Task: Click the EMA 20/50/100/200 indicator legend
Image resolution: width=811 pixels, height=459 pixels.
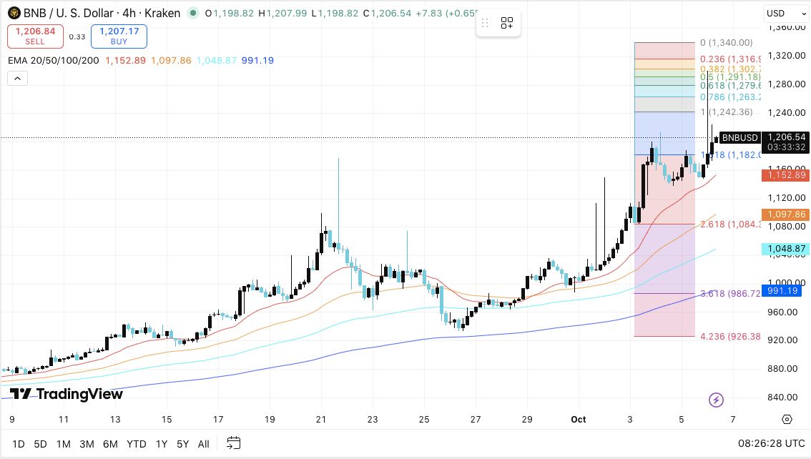Action: (54, 61)
